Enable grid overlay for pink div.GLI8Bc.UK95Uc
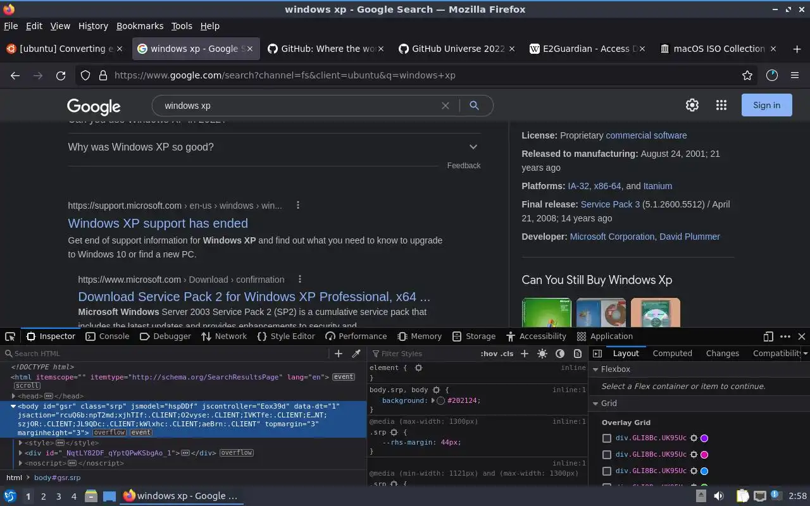Viewport: 810px width, 506px height. coord(607,454)
